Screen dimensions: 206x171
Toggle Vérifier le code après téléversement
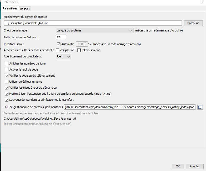pyautogui.click(x=7, y=76)
